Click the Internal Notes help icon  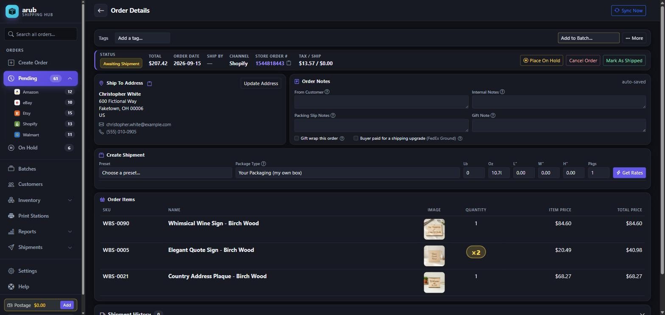[502, 92]
